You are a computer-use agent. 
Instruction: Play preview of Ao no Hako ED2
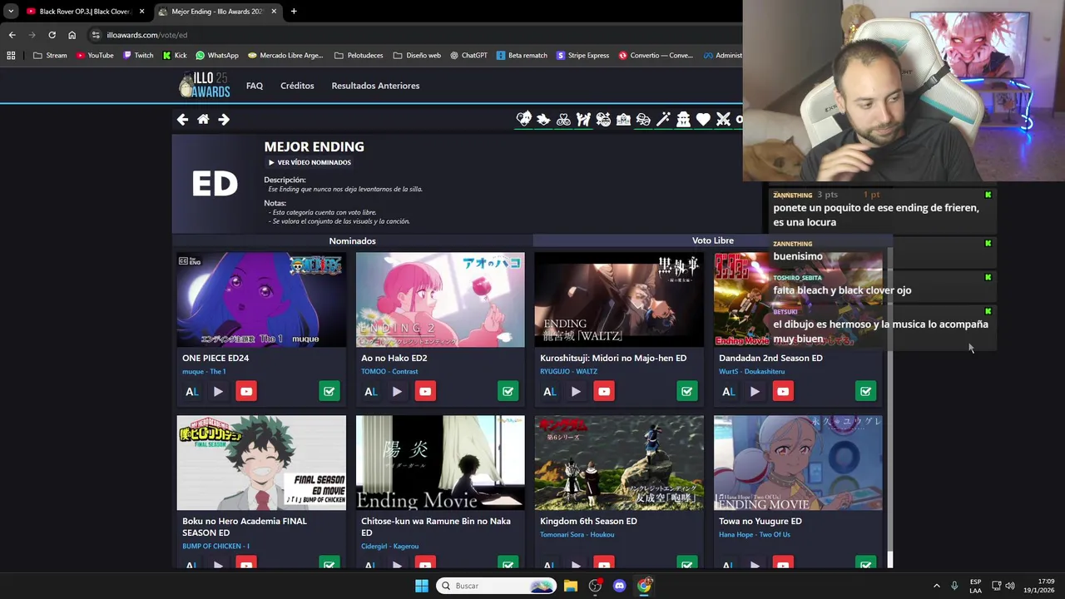[x=397, y=391]
